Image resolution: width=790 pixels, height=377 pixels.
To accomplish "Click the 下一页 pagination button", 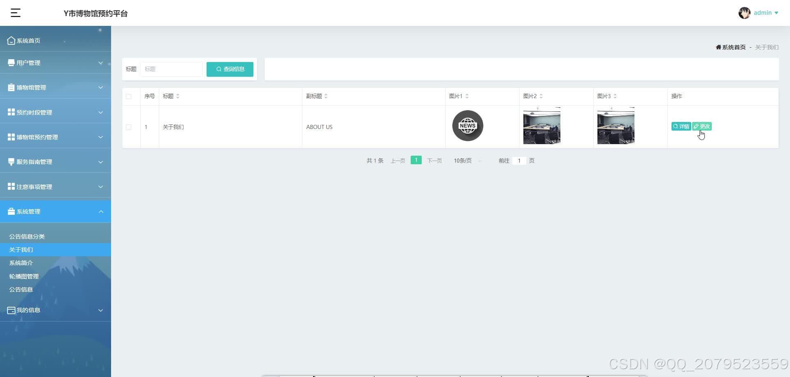I will click(x=434, y=161).
